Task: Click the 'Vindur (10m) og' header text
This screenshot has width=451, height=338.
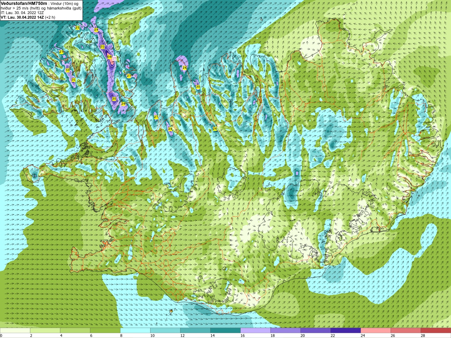Action: pos(64,4)
